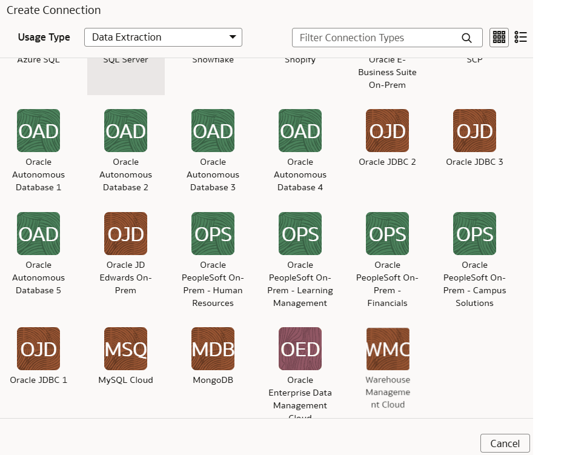This screenshot has width=587, height=455.
Task: Choose the Oracle Enterprise Data Management Cloud icon
Action: pyautogui.click(x=300, y=348)
